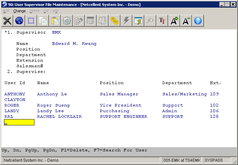Select the ANTHONY user id row

coord(15,94)
